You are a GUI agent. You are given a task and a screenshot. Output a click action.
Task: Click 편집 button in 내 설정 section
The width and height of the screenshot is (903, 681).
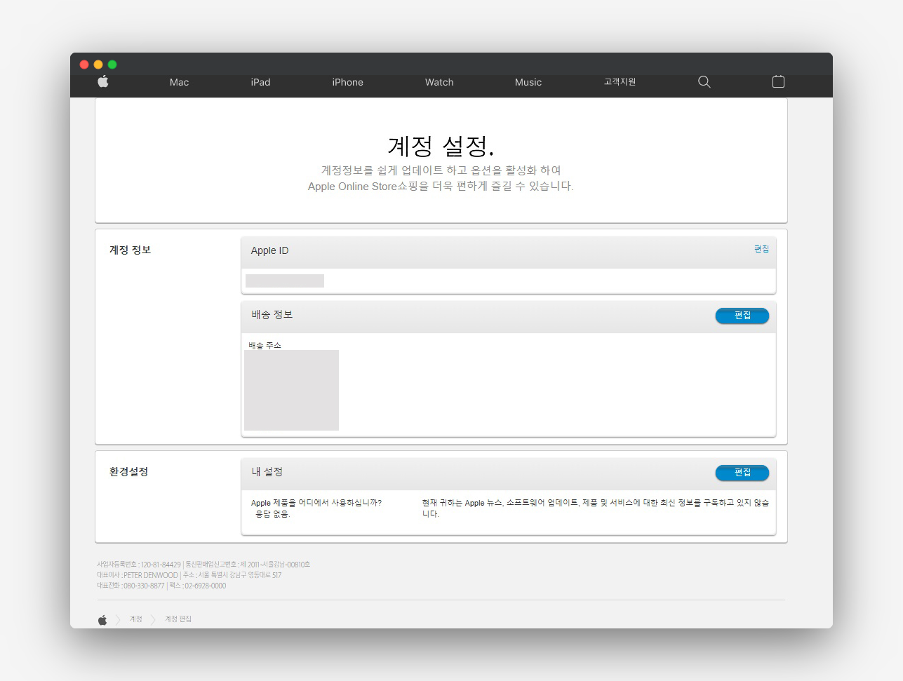(x=742, y=473)
